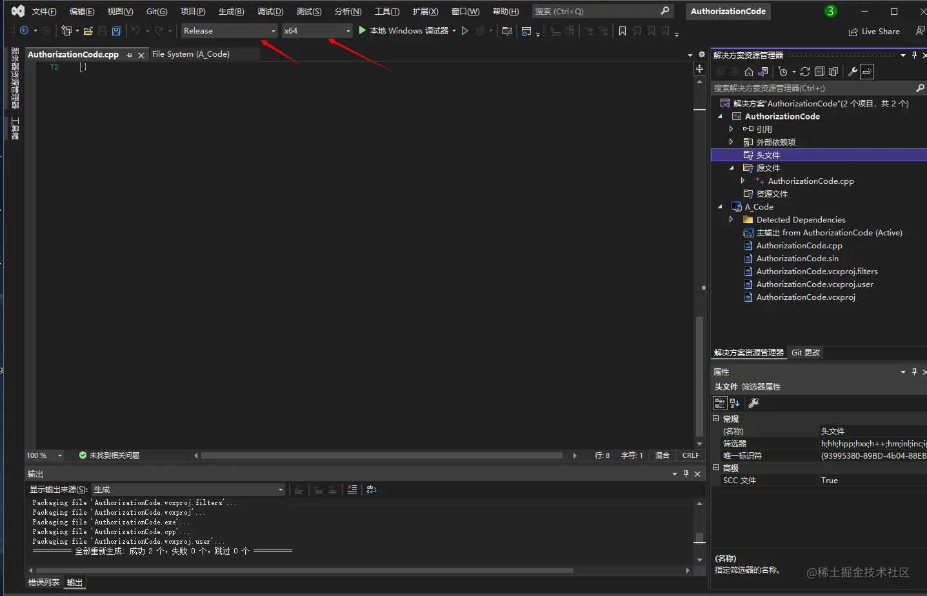Viewport: 927px width, 596px height.
Task: Toggle word wrap in Output panel
Action: [372, 490]
